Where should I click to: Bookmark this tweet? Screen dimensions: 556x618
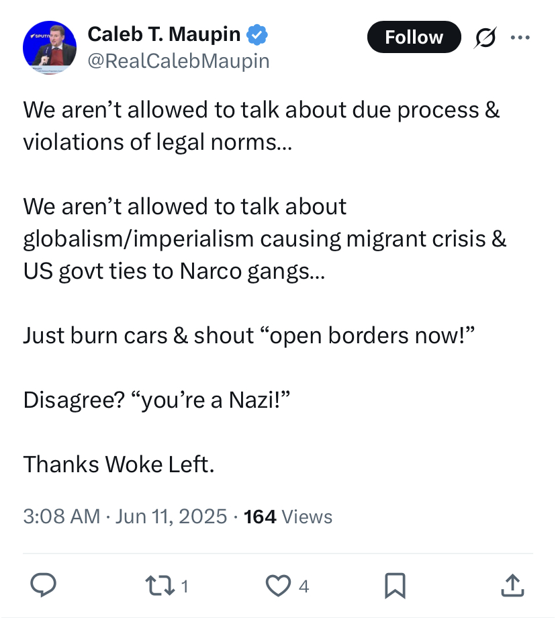tap(395, 586)
